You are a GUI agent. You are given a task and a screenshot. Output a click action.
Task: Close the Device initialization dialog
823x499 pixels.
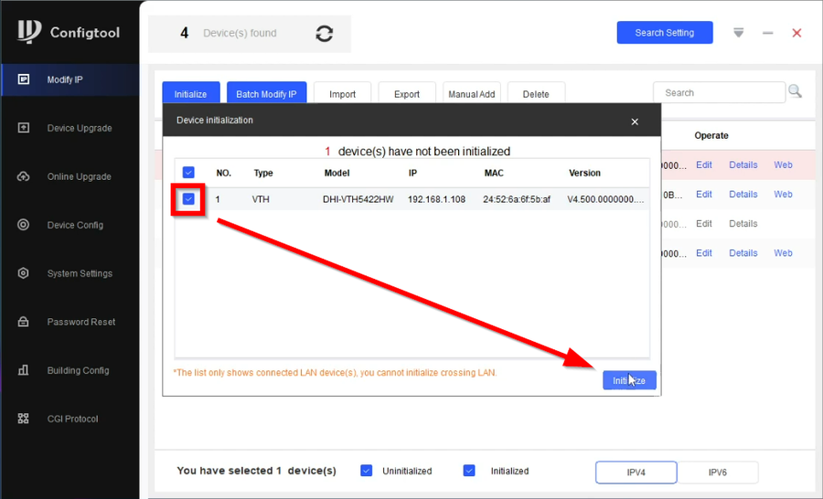[x=635, y=122]
